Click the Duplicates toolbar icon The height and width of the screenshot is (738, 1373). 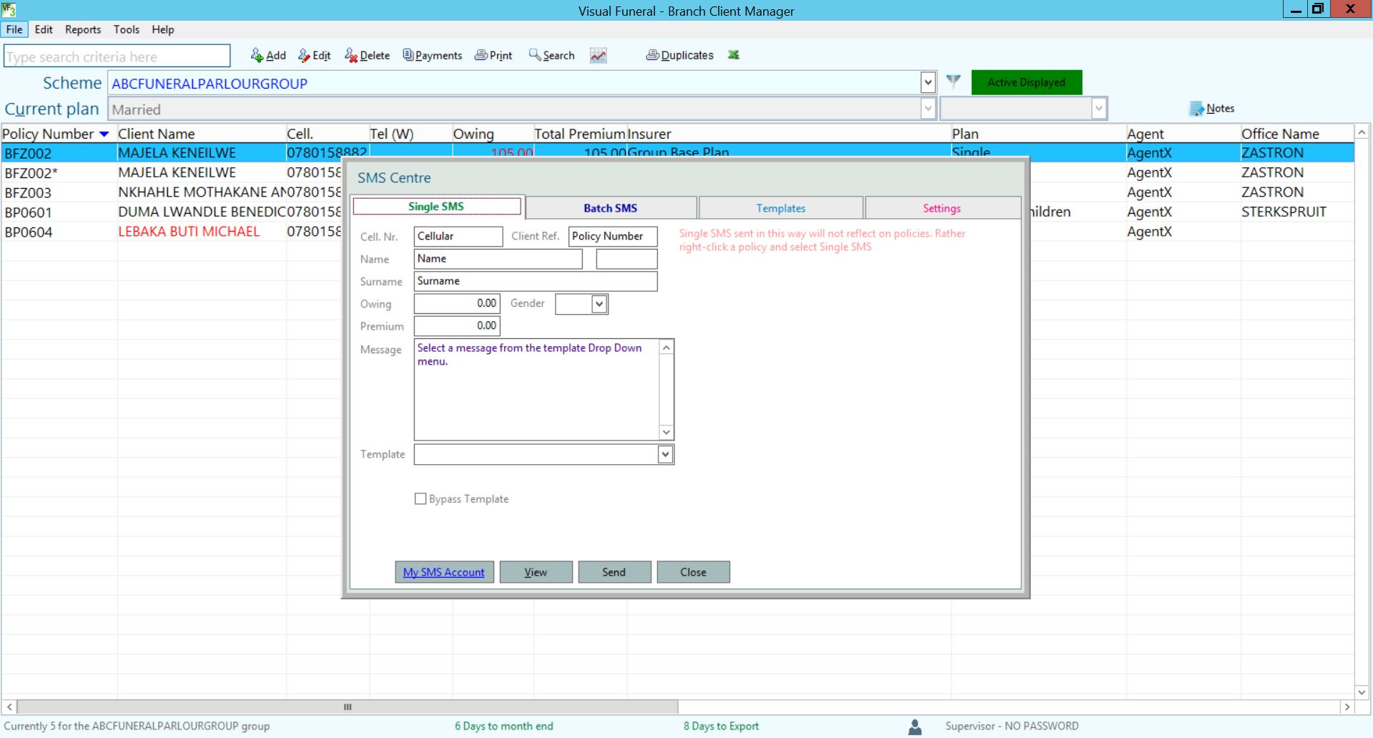[652, 55]
